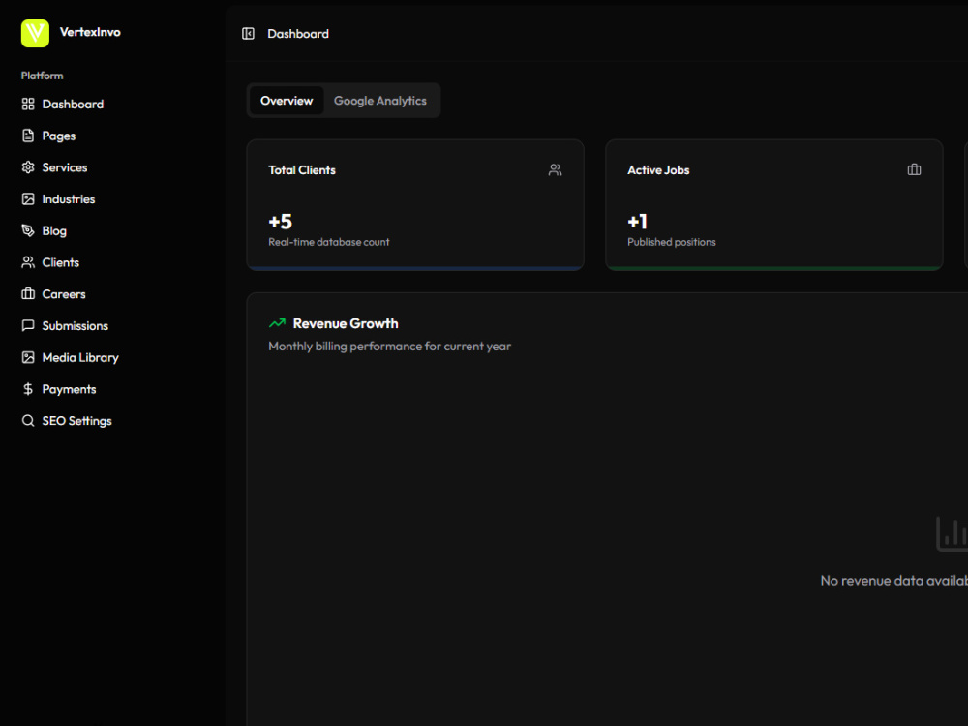Image resolution: width=968 pixels, height=726 pixels.
Task: Switch to the Google Analytics tab
Action: point(380,101)
